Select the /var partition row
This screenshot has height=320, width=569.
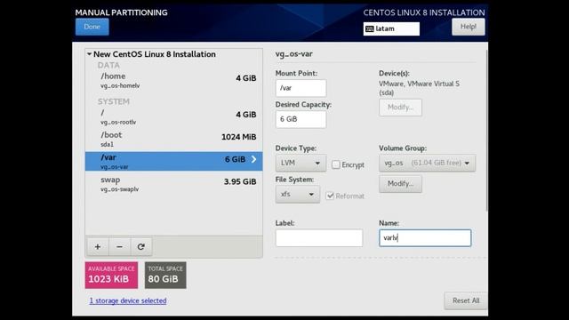point(174,161)
